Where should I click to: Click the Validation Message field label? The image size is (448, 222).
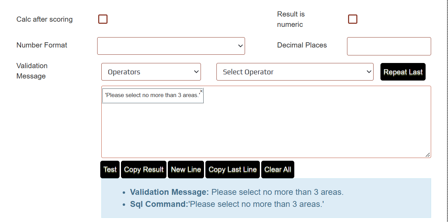coord(32,71)
